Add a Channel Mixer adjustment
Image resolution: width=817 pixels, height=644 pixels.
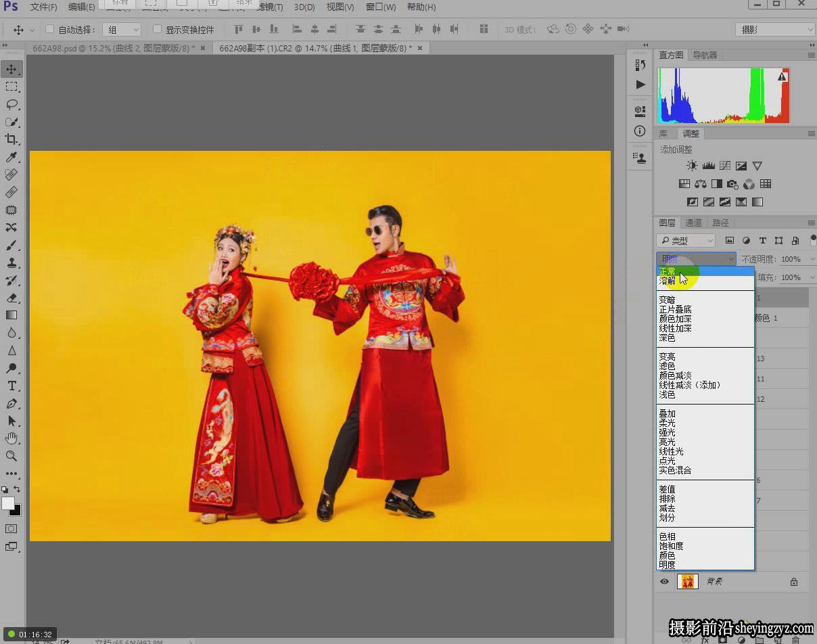tap(749, 184)
